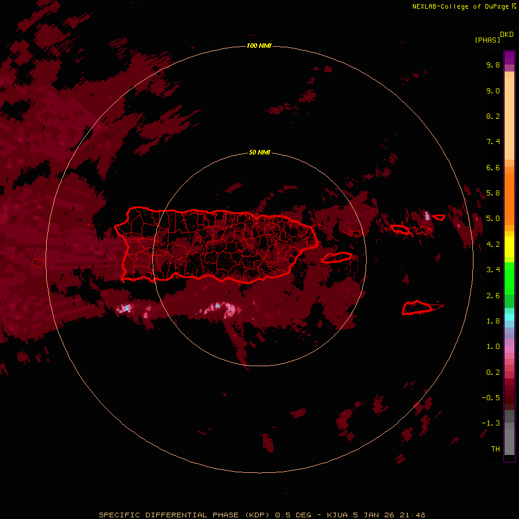This screenshot has height=519, width=519.
Task: Pick the bright green segment of the color bar
Action: (509, 278)
